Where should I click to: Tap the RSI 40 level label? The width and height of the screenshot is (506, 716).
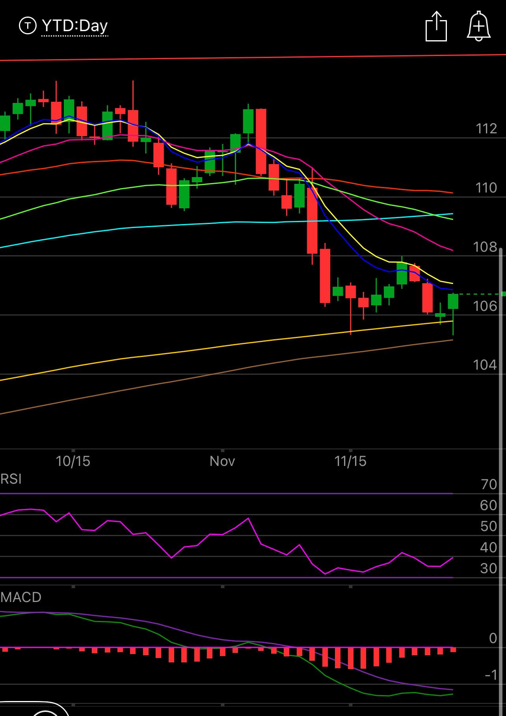489,548
